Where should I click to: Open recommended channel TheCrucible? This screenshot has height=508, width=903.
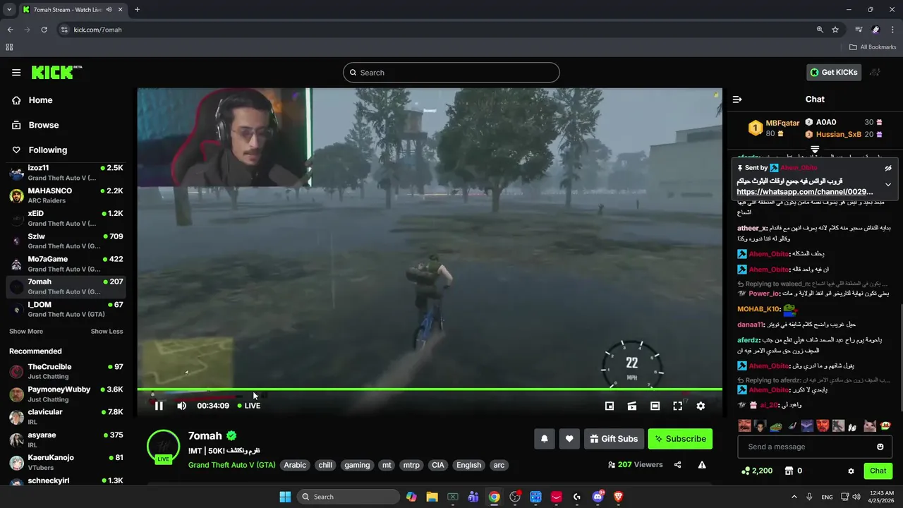tap(66, 372)
